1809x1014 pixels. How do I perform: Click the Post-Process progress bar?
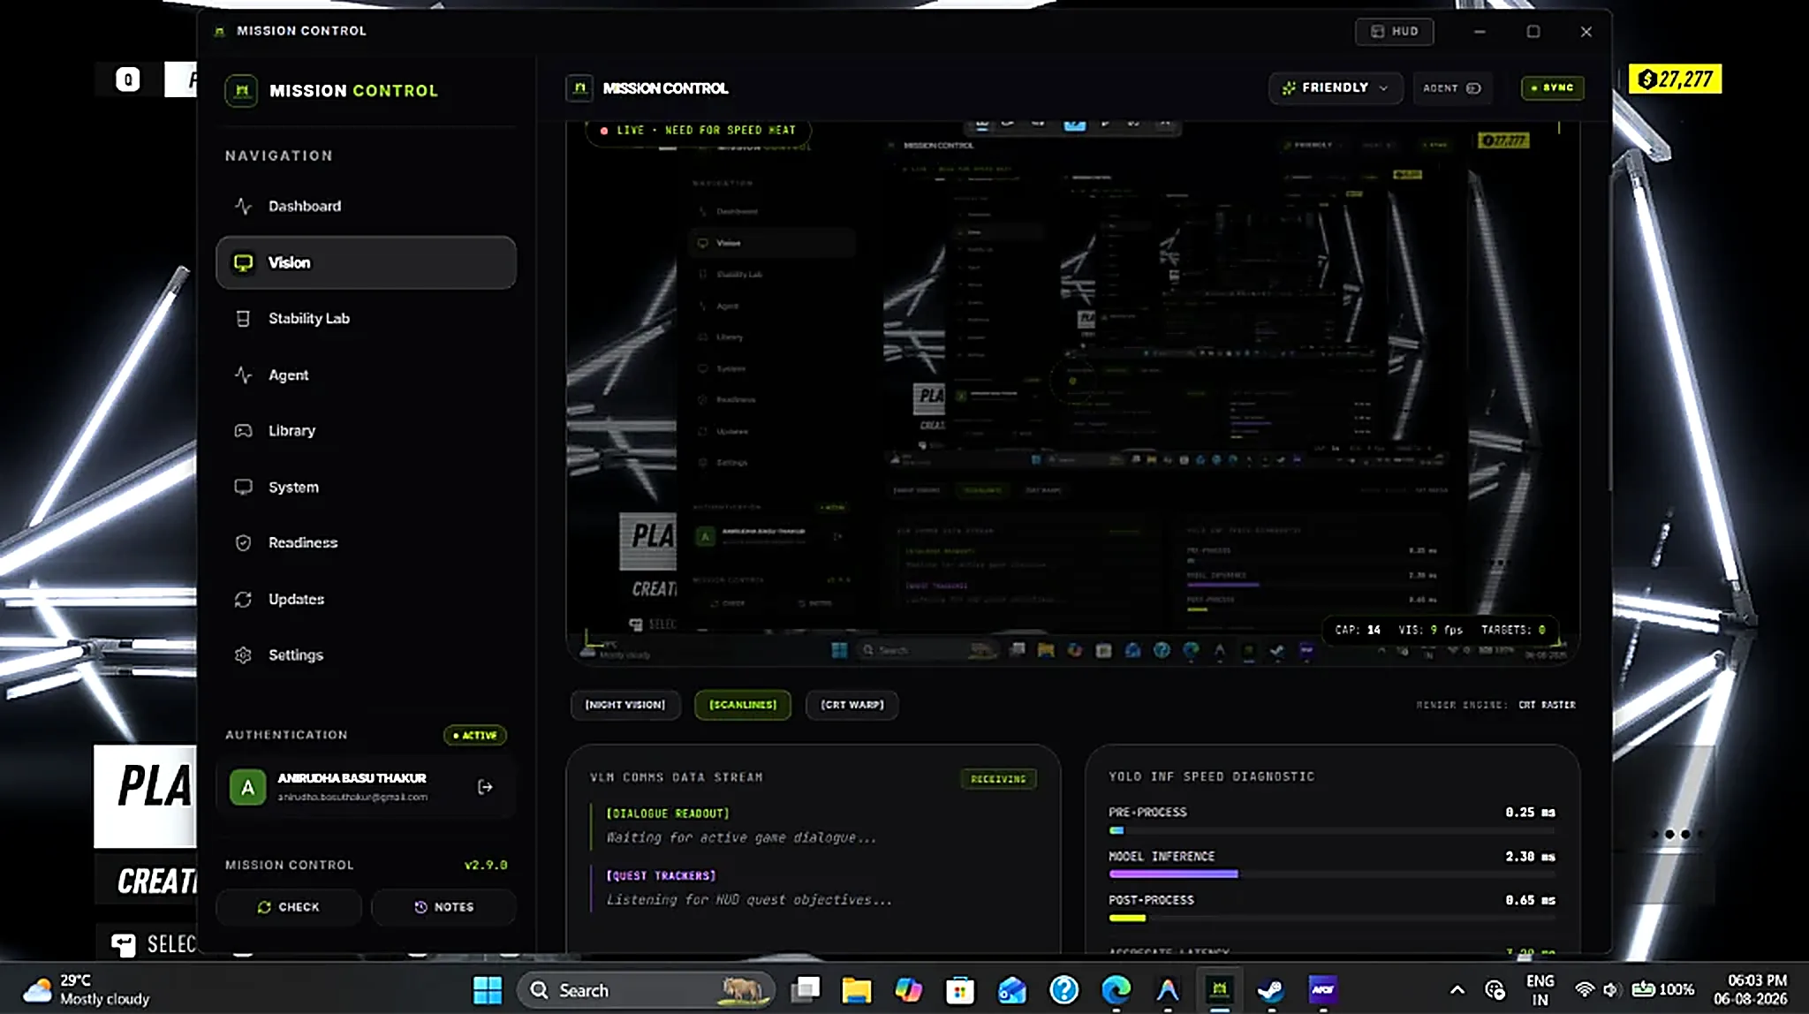click(1331, 918)
